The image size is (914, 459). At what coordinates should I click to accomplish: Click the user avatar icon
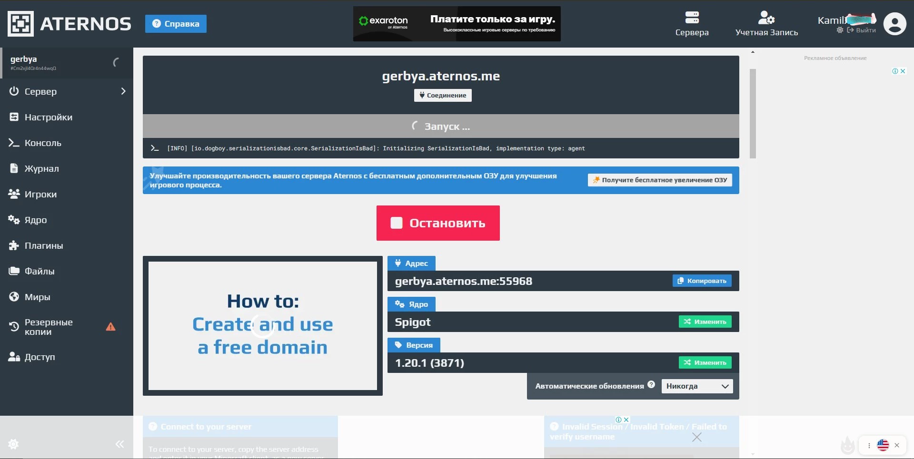(895, 24)
